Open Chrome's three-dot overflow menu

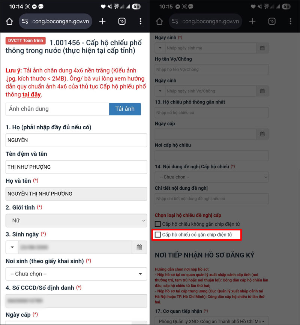coord(140,21)
